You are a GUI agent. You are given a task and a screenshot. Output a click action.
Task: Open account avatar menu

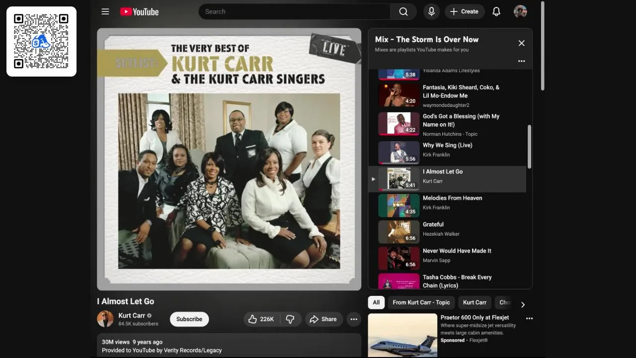tap(520, 11)
